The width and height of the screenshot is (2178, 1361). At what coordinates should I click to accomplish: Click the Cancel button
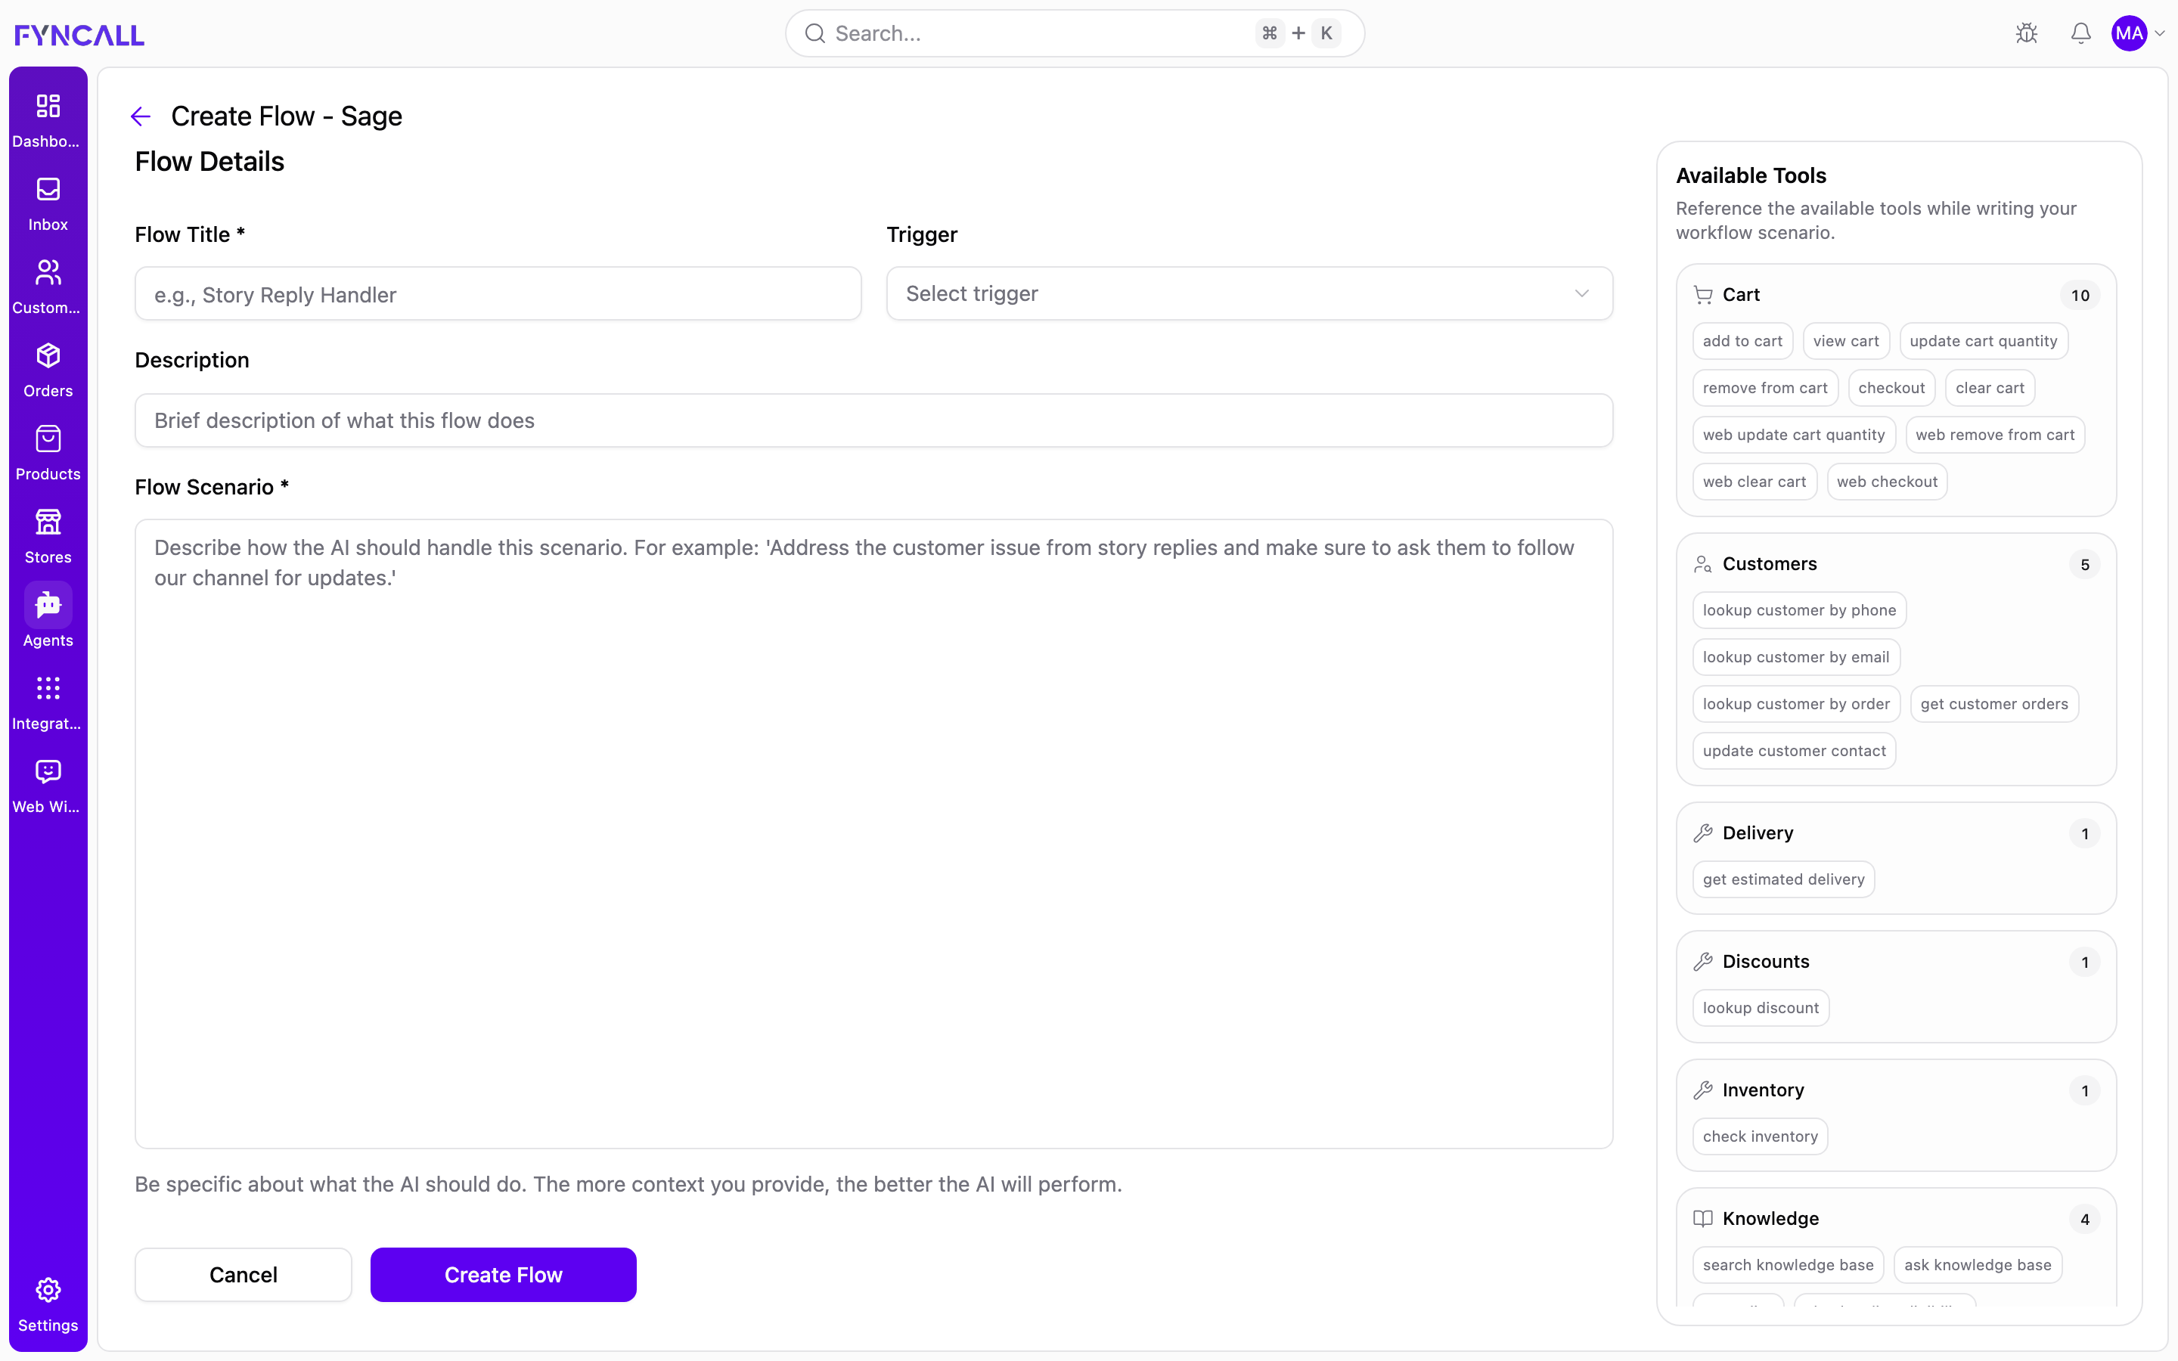pyautogui.click(x=243, y=1275)
